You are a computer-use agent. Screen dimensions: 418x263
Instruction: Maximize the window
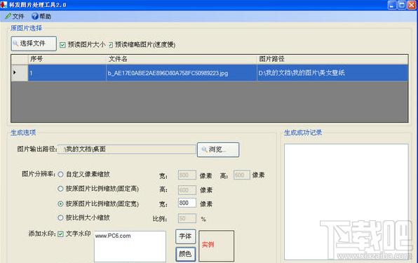[x=402, y=5]
